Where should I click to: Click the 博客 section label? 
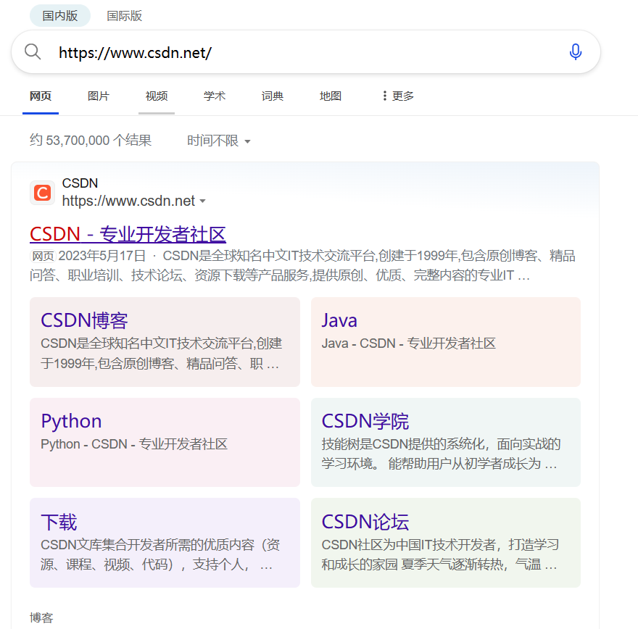[x=41, y=618]
